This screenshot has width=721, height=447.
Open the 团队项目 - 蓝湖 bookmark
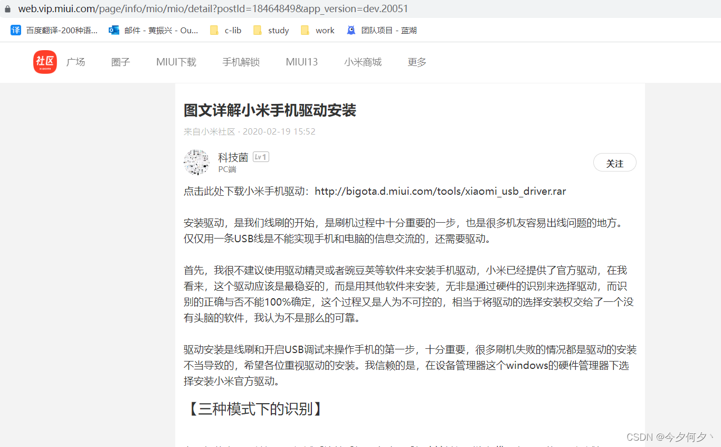(381, 30)
